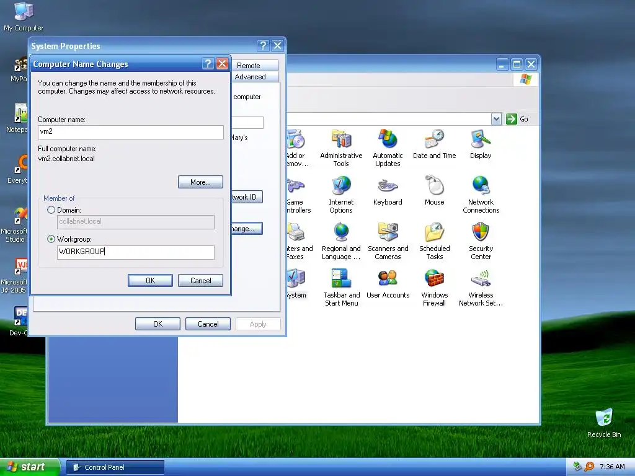Open Keyboard settings icon

388,191
